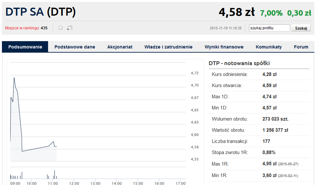The image size is (316, 185).
Task: Select Liczba transakcji value 177
Action: (266, 141)
